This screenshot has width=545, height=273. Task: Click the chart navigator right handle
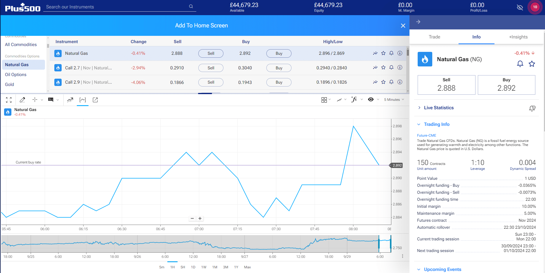[390, 244]
